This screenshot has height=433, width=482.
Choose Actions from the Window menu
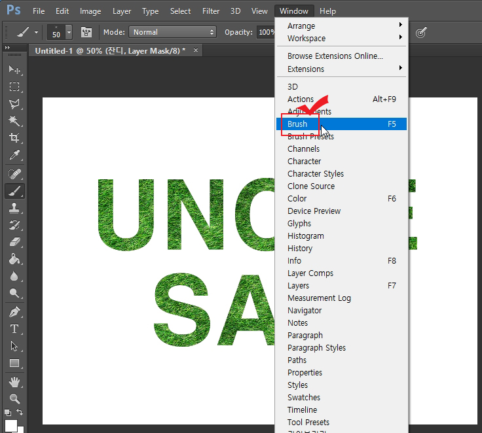tap(342, 99)
